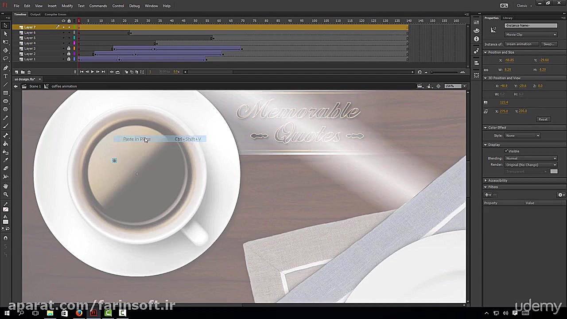The height and width of the screenshot is (319, 567).
Task: Toggle the lock on Layer 1
Action: coord(69,59)
